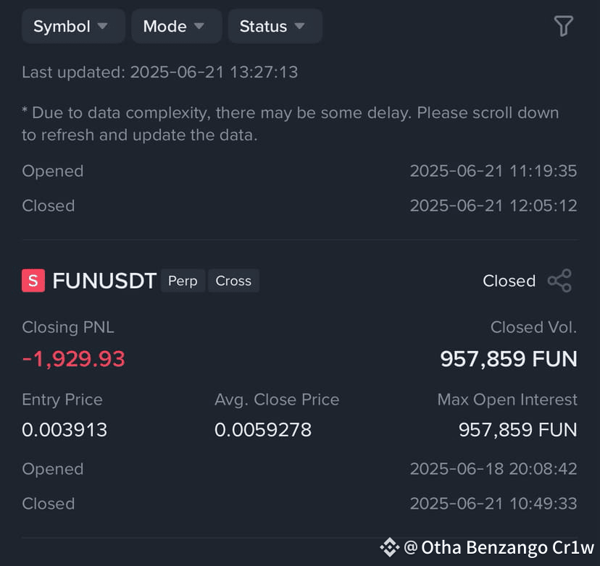
Task: Tap the Closing PNL value -1,929.93
Action: pos(73,359)
